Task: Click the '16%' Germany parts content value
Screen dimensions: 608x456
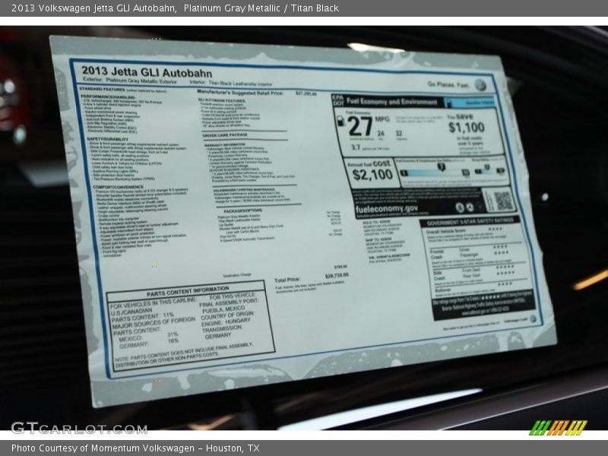Action: pos(173,340)
